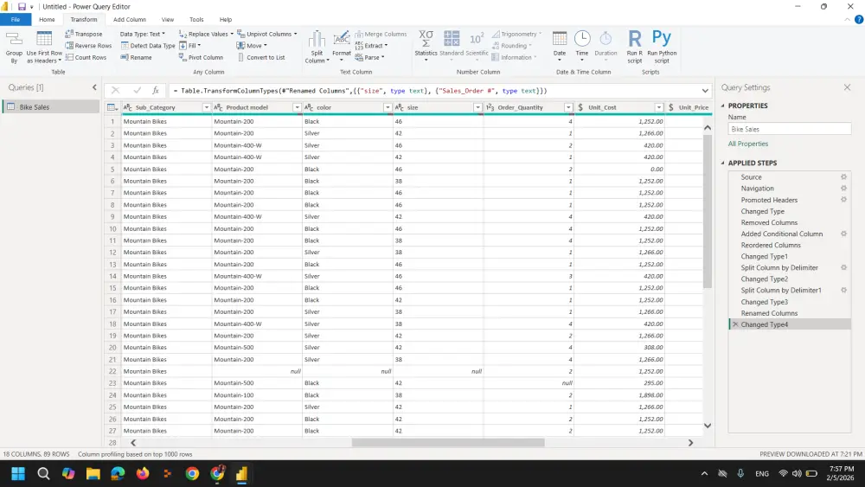Click the fx formula icon
The width and height of the screenshot is (865, 487).
(156, 91)
